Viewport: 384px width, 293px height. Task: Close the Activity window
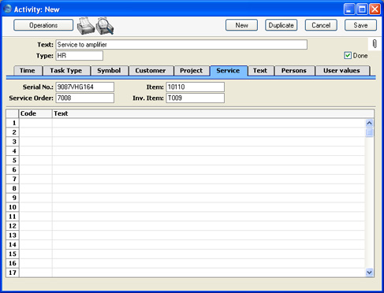[x=375, y=9]
